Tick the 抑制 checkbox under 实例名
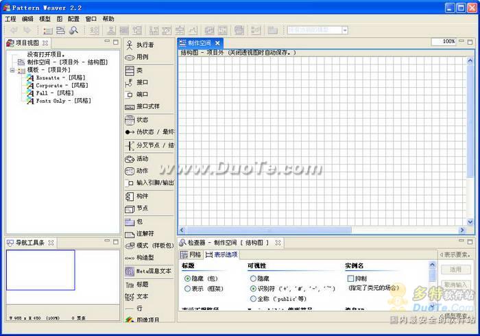480x336 pixels. (x=351, y=278)
